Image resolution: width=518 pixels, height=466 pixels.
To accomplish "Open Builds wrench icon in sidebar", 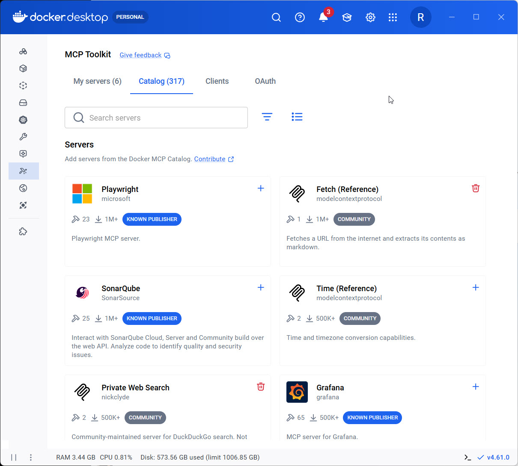I will [x=23, y=137].
